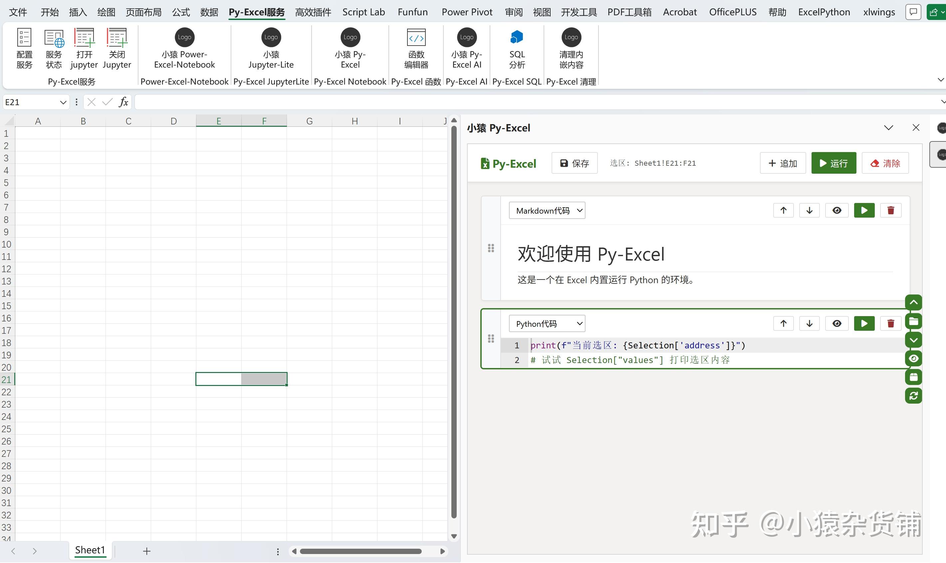Screen dimensions: 946x563
Task: Toggle visibility of the Markdown cell
Action: point(837,211)
